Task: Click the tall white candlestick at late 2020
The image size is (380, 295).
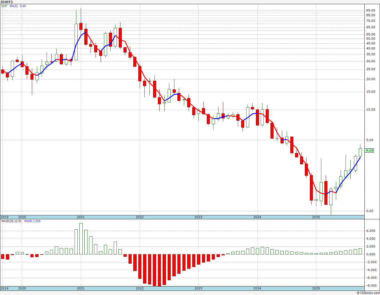Action: pos(76,42)
